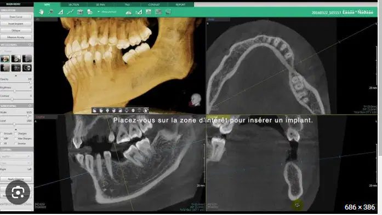Select the hand pan tool
This screenshot has width=382, height=215.
coord(41,12)
